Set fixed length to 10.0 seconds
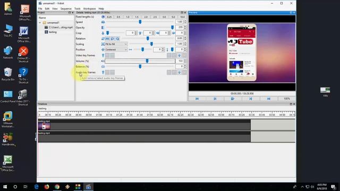 [182, 17]
